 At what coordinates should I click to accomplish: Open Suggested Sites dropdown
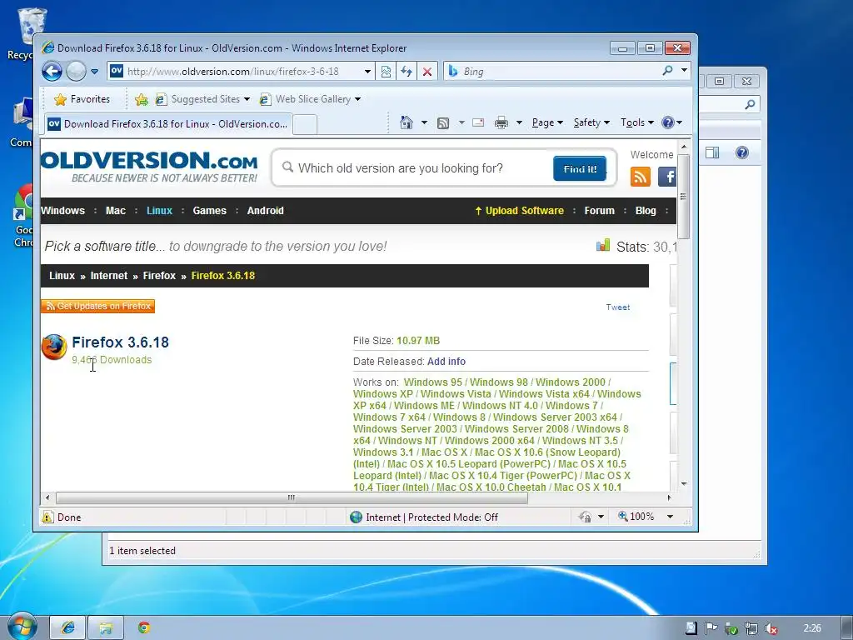202,99
